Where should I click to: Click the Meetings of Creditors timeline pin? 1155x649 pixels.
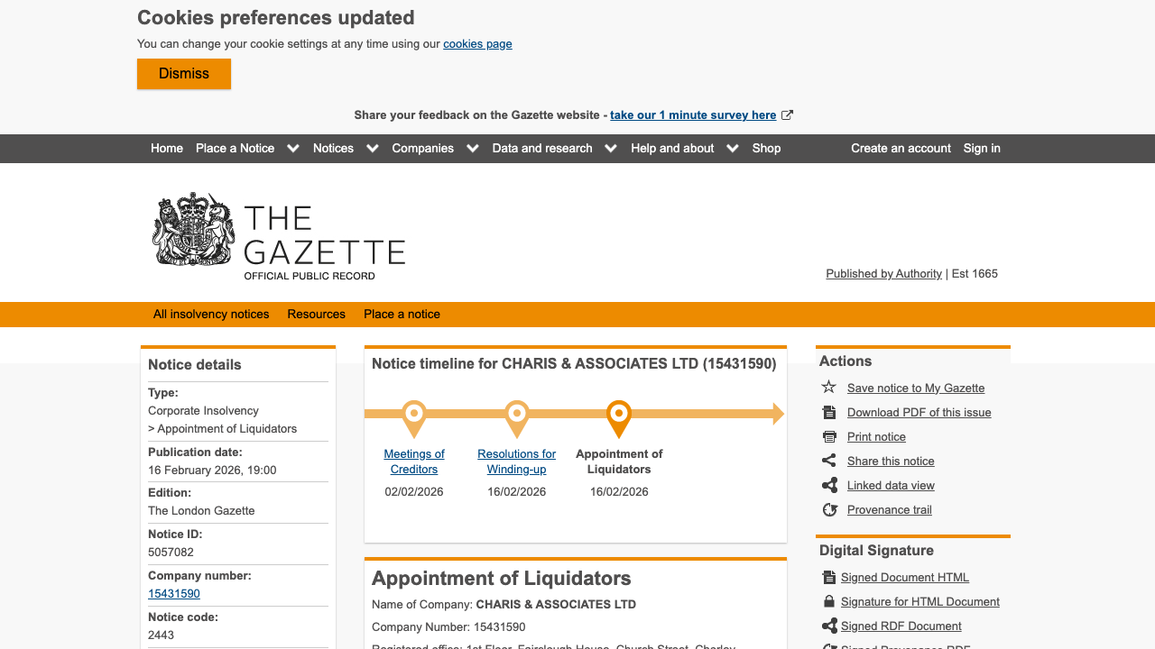[x=414, y=416]
